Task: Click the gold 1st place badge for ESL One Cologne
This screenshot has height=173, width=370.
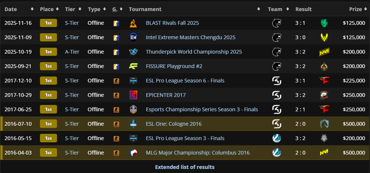Action: coord(48,124)
